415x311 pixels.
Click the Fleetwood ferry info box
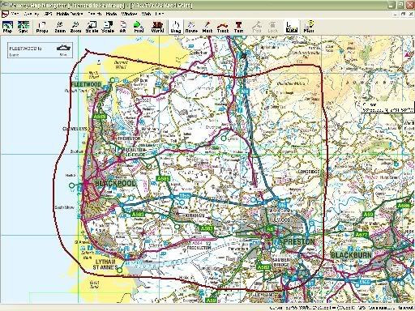[x=40, y=50]
